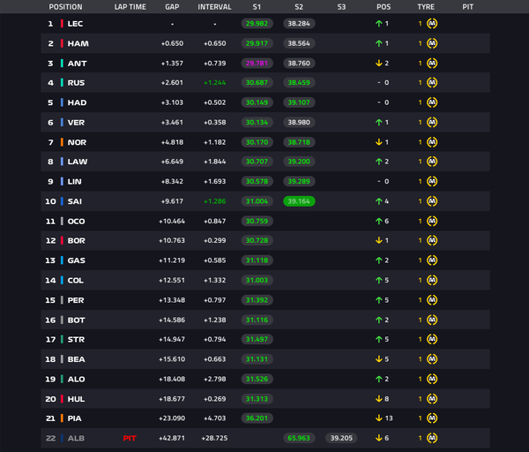Image resolution: width=529 pixels, height=452 pixels.
Task: Click the medium tyre icon for PIA
Action: point(432,418)
